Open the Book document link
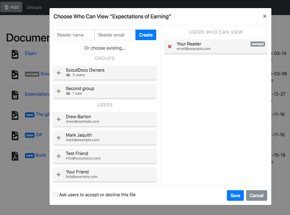The height and width of the screenshot is (215, 290). click(x=40, y=155)
